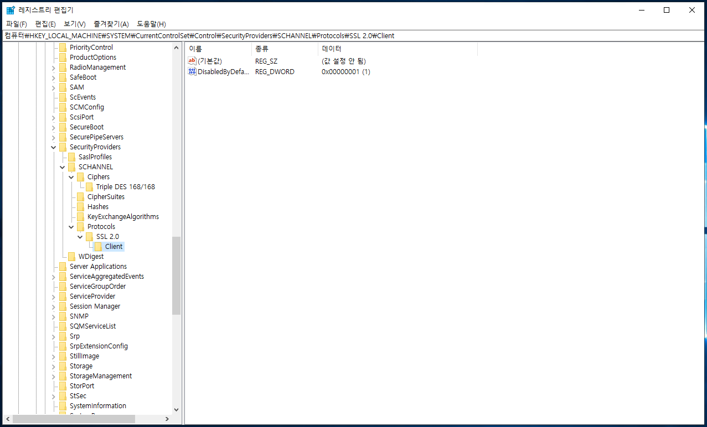
Task: Sort values by the 이름 column header
Action: (x=219, y=49)
